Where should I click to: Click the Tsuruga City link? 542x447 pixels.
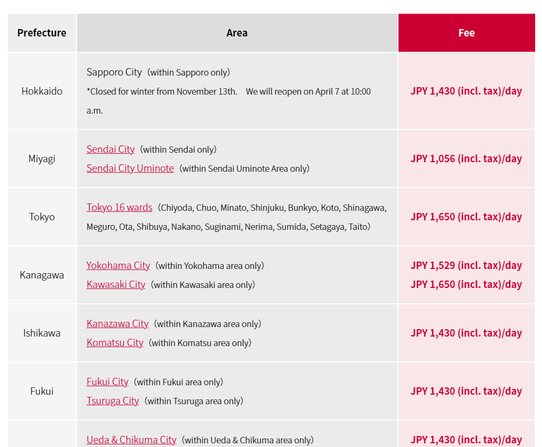(112, 401)
